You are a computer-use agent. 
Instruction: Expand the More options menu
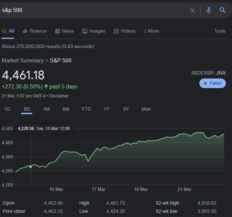click(152, 31)
